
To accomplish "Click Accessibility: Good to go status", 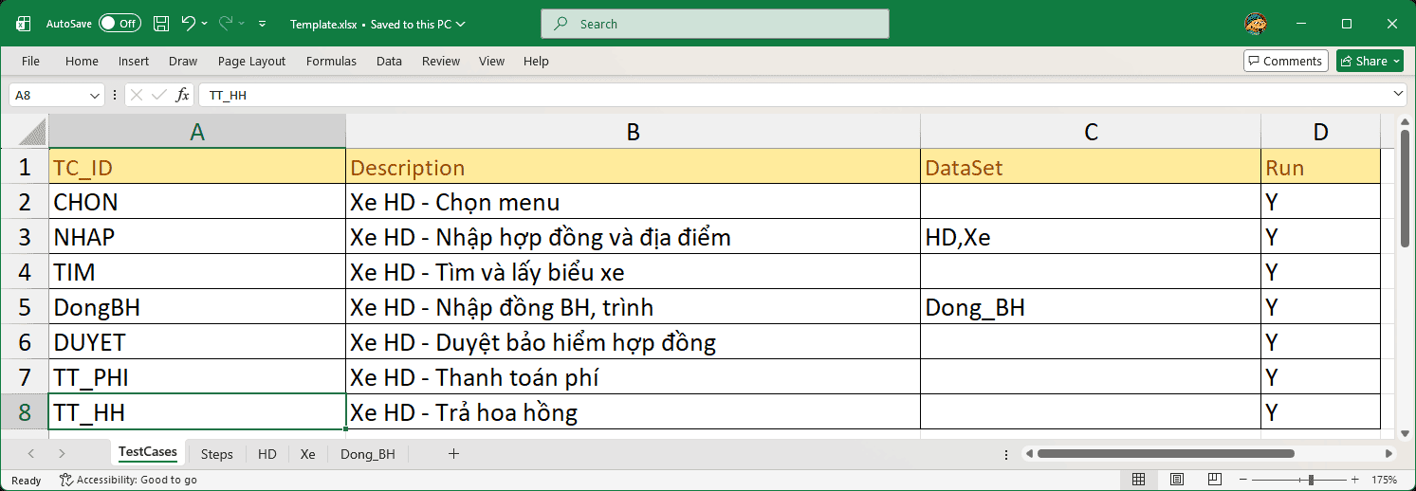I will pyautogui.click(x=128, y=480).
